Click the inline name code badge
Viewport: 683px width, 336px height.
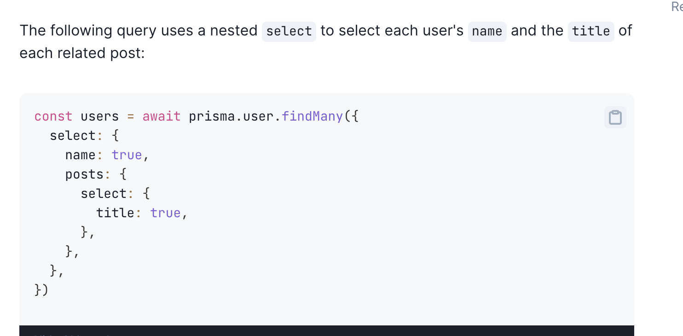click(487, 31)
